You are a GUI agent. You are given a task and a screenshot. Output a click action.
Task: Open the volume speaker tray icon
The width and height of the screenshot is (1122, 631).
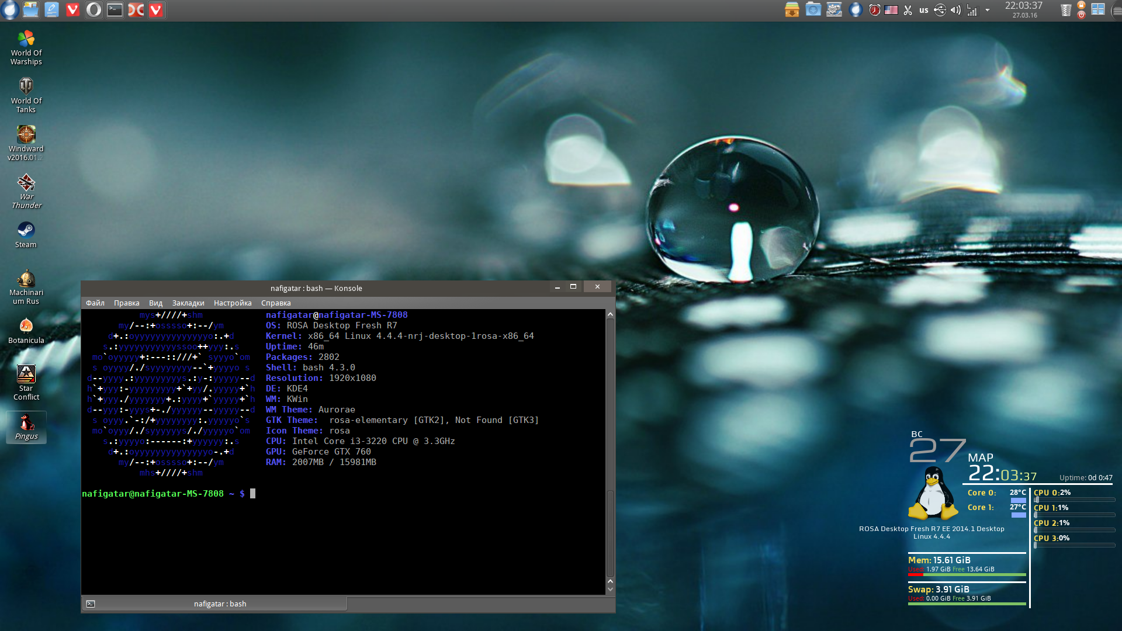pyautogui.click(x=955, y=10)
